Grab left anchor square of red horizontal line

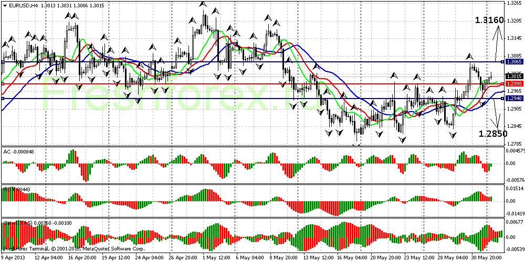pyautogui.click(x=3, y=84)
